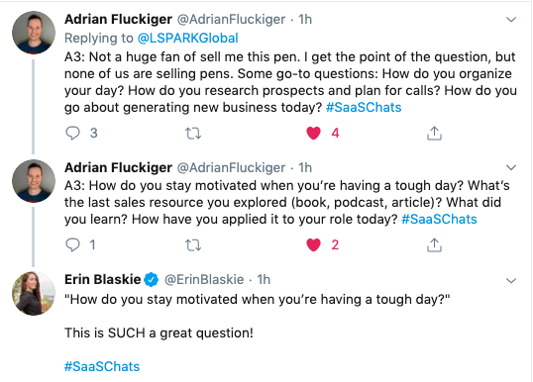Image resolution: width=533 pixels, height=382 pixels.
Task: Open Adrian Fluckiger's name on second tweet
Action: [x=118, y=167]
